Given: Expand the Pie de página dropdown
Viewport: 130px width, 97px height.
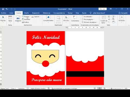Looking at the screenshot, I should click(x=88, y=19).
